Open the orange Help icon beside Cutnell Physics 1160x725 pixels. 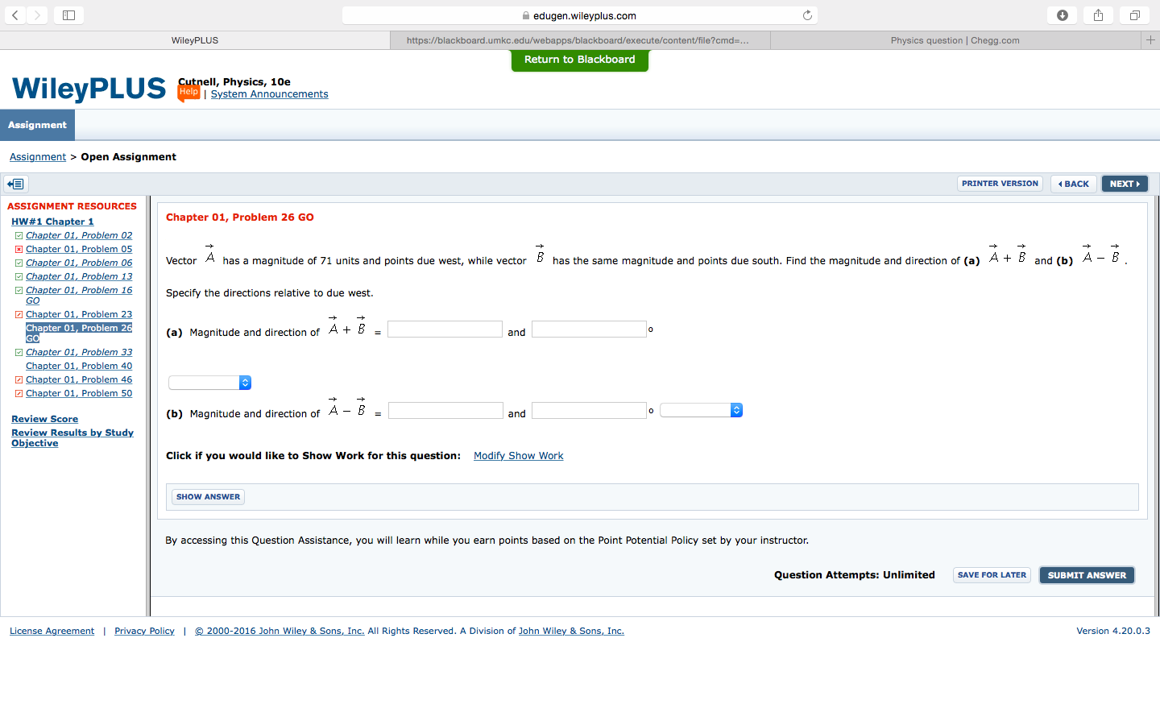coord(188,92)
